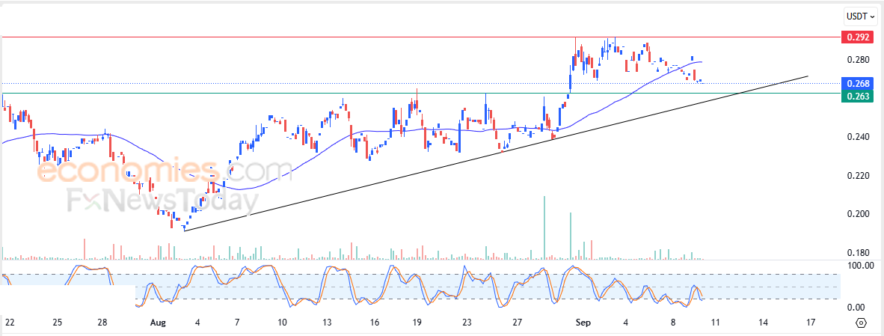Click the date 4 after Sep
The image size is (884, 336).
click(x=627, y=323)
